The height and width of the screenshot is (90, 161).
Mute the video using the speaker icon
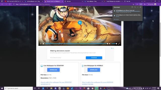coord(110,44)
